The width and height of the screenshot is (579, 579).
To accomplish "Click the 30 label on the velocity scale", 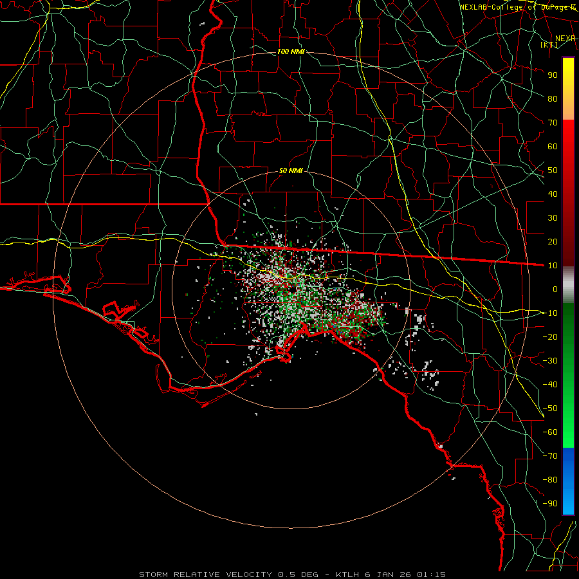I will (x=553, y=218).
